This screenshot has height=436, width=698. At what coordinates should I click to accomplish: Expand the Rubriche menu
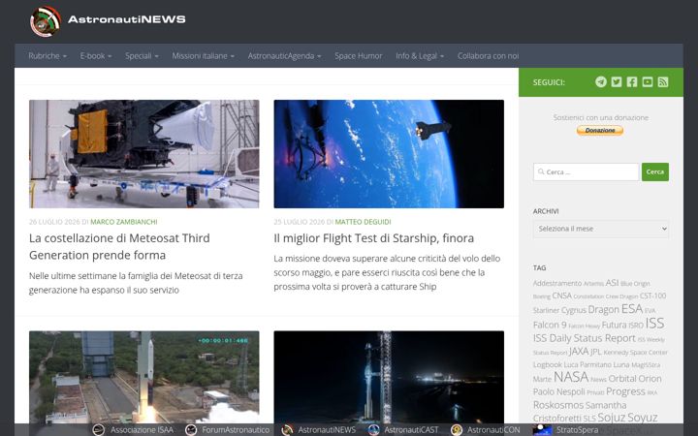(48, 56)
